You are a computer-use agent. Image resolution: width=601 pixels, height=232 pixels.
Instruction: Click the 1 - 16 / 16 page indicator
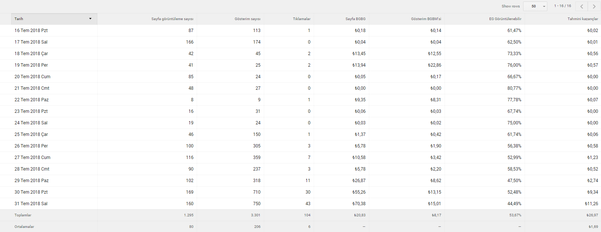(x=562, y=6)
